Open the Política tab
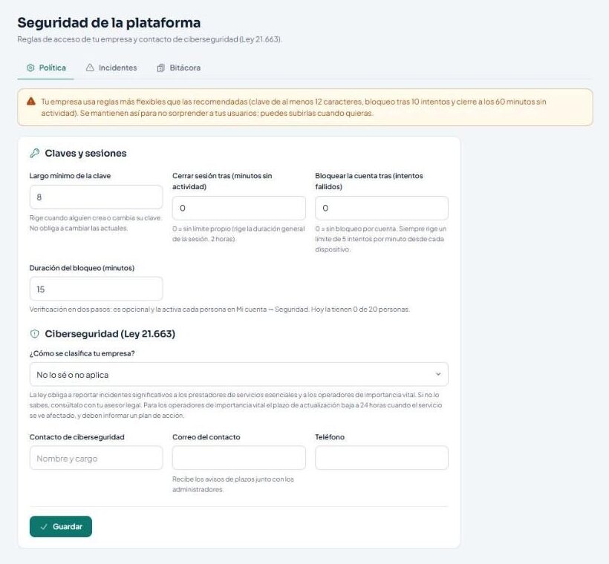Screen dimensions: 609x564 pos(46,68)
